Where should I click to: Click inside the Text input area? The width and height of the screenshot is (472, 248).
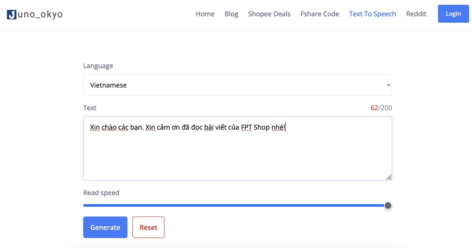[238, 148]
